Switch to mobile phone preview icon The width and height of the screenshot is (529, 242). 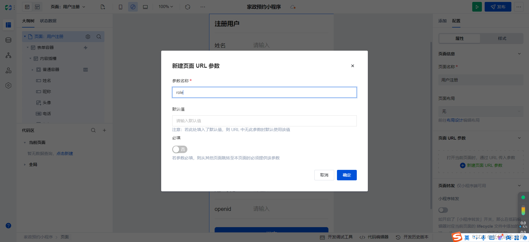pos(120,7)
